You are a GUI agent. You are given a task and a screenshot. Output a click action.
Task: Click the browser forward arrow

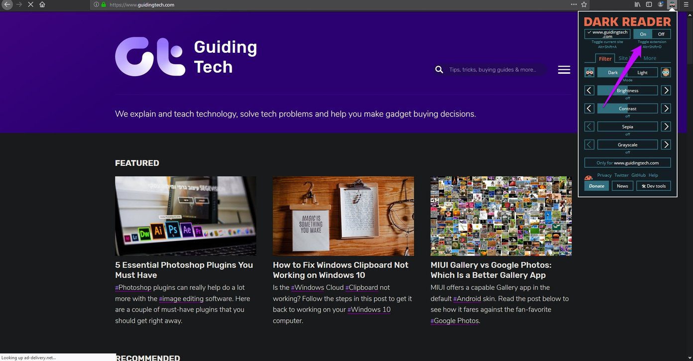tap(19, 4)
